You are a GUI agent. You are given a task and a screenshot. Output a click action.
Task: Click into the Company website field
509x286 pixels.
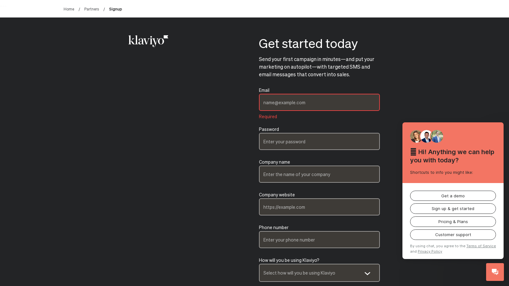[319, 207]
